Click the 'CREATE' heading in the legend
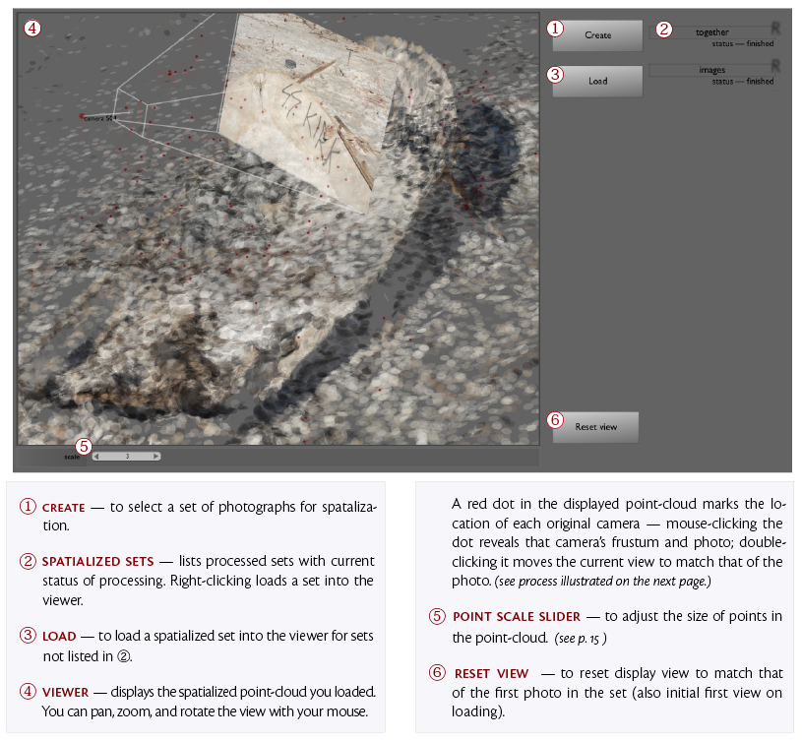Image resolution: width=802 pixels, height=741 pixels. [63, 508]
